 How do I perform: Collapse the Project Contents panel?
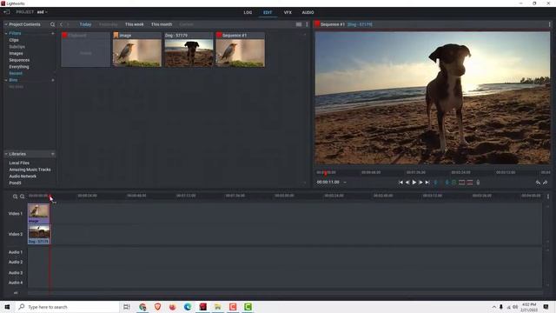(x=6, y=24)
